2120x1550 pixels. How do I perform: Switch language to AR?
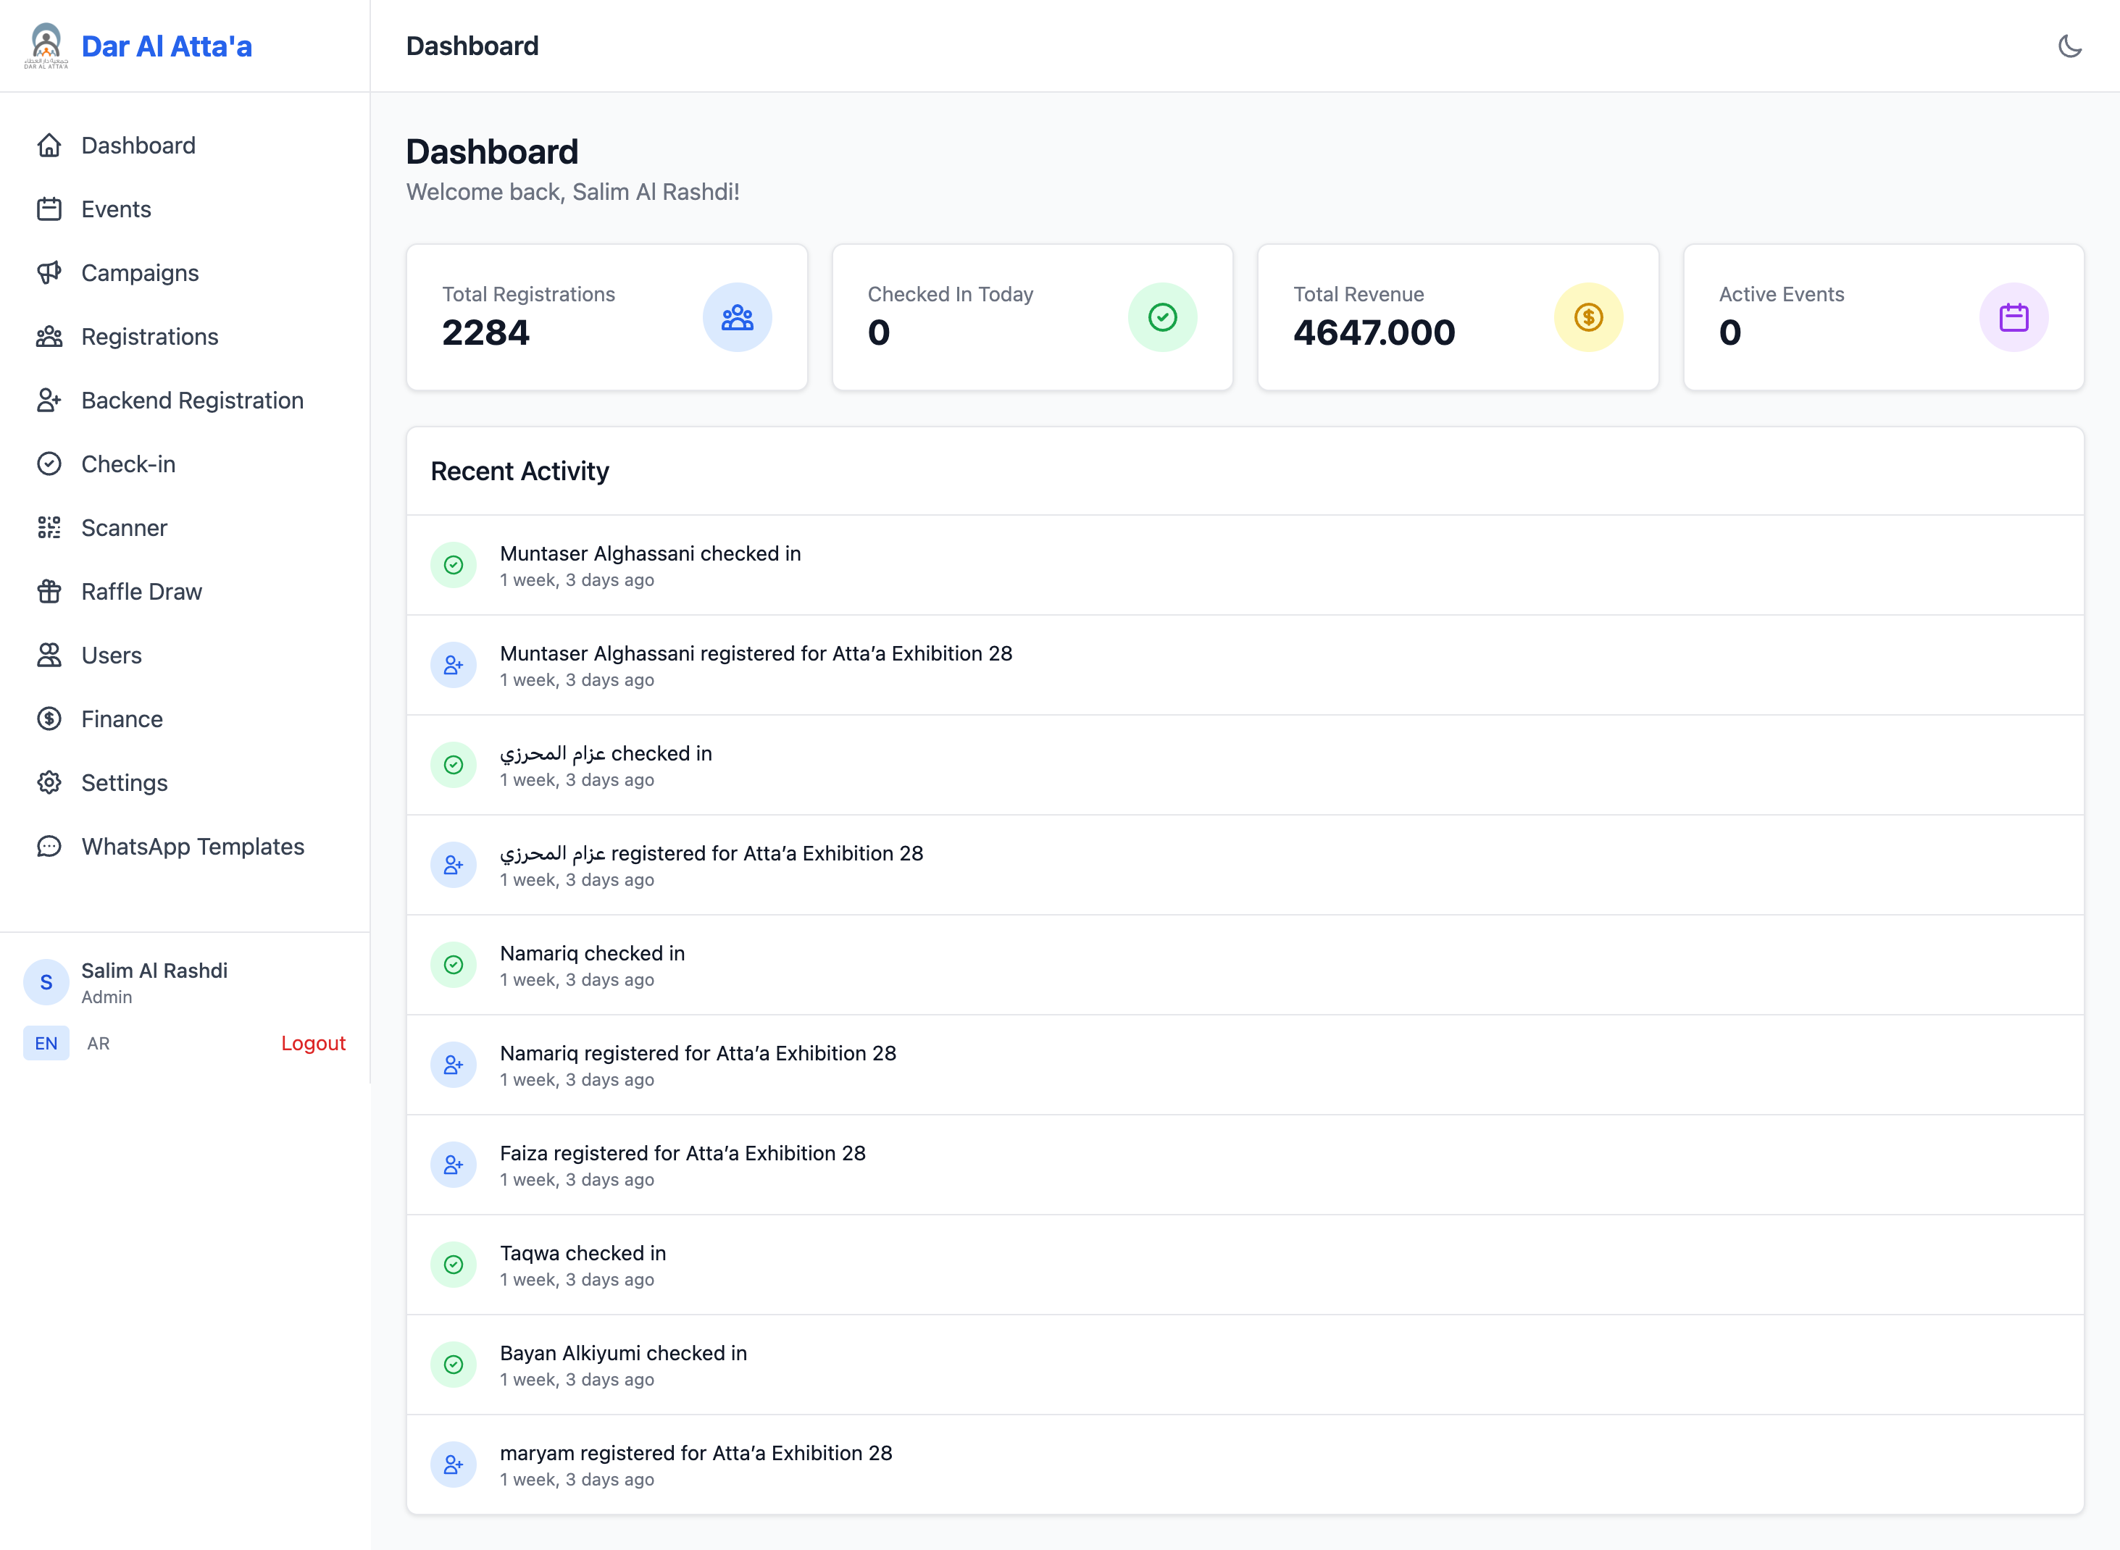point(99,1043)
